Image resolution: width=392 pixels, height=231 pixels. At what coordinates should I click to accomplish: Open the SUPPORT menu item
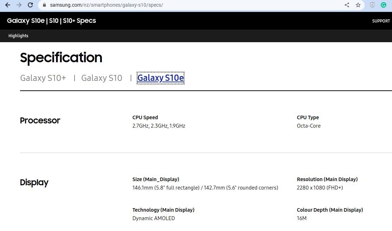point(381,21)
